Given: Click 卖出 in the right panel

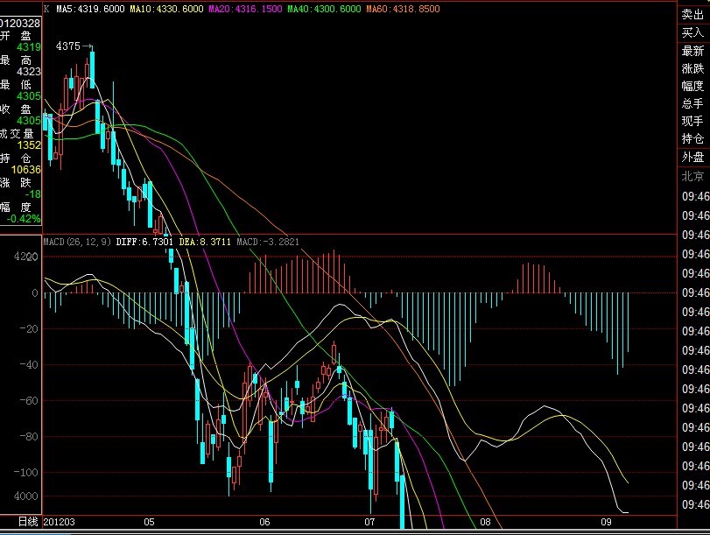Looking at the screenshot, I should coord(692,15).
